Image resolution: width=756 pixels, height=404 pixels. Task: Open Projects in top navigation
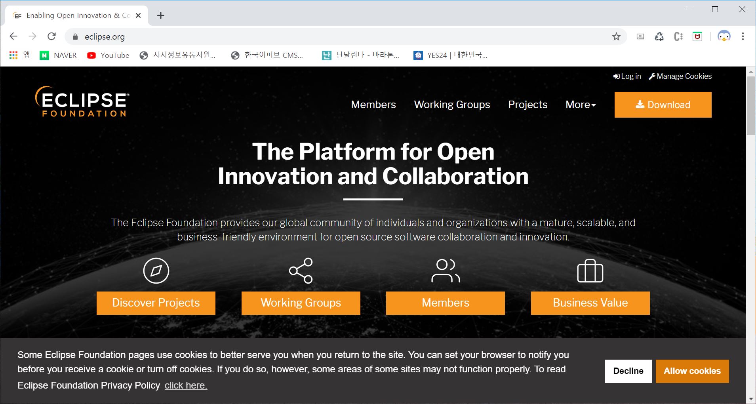[527, 105]
